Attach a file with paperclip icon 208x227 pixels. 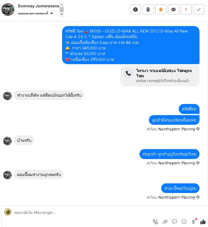[x=165, y=222]
